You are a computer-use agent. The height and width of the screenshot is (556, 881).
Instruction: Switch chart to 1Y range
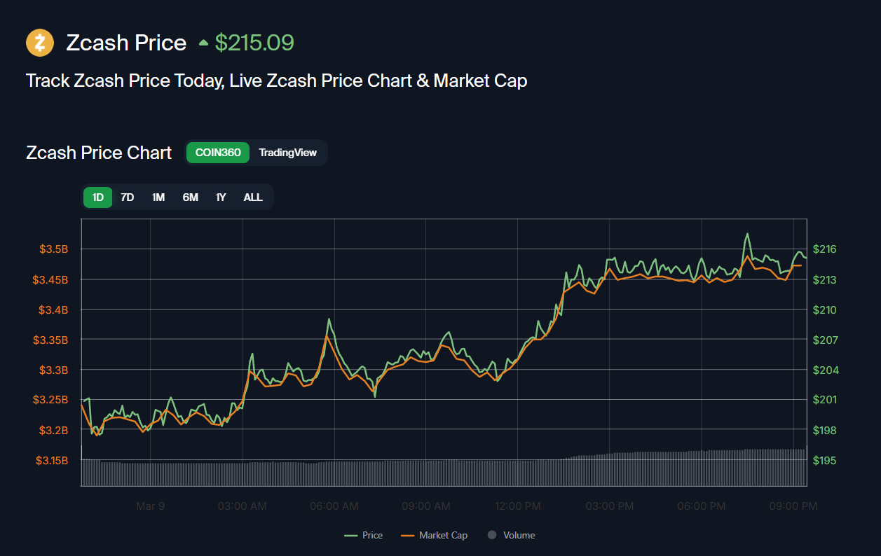click(221, 197)
